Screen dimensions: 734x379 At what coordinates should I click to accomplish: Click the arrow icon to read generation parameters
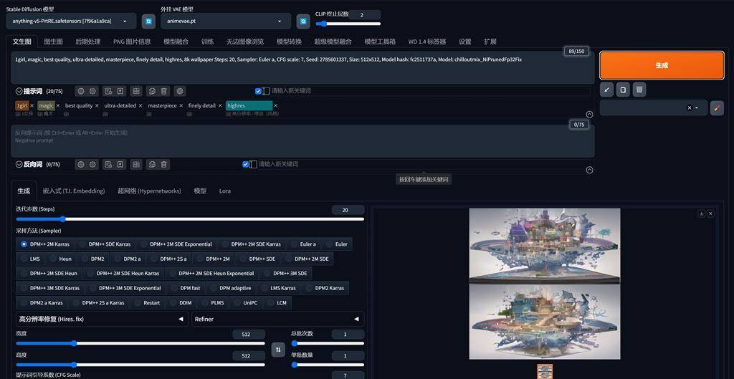(607, 90)
